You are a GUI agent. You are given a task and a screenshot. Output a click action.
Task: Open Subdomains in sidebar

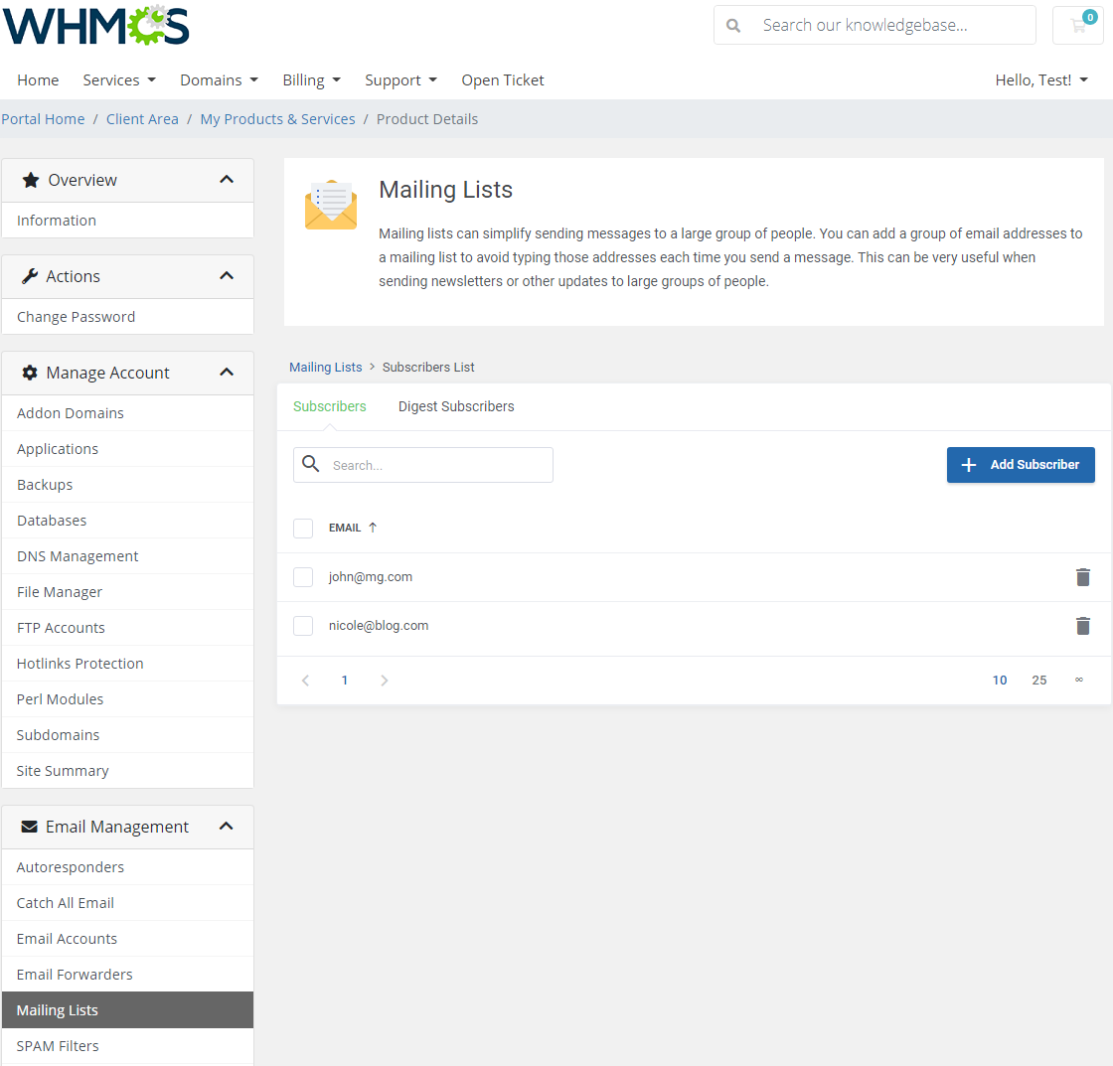click(128, 734)
